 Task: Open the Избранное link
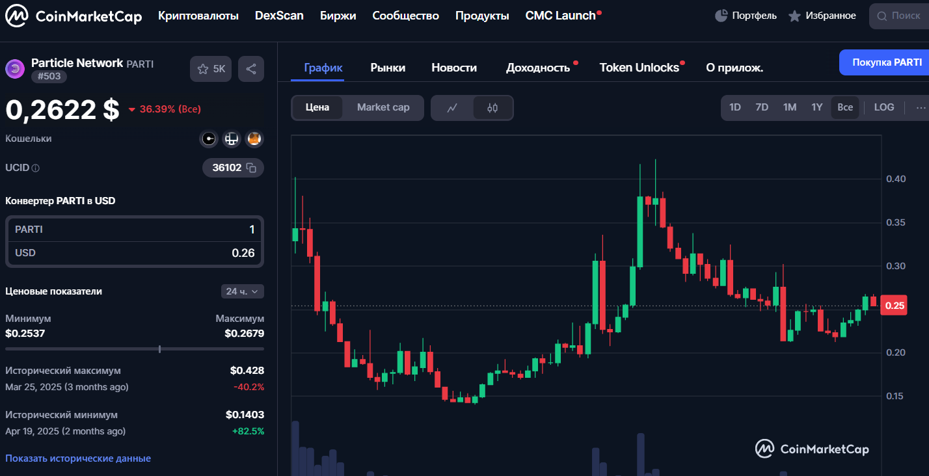point(831,16)
